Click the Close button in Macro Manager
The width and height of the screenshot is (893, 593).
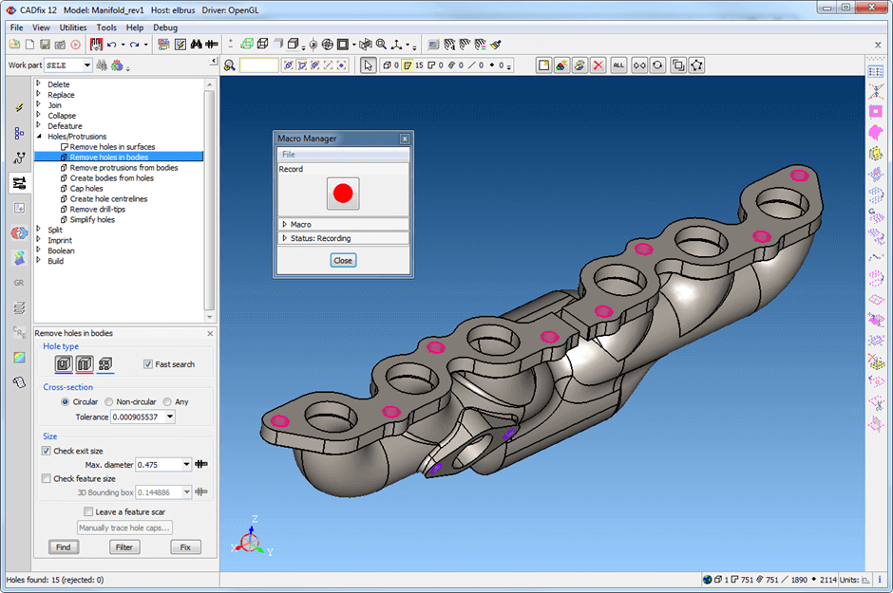(x=343, y=260)
